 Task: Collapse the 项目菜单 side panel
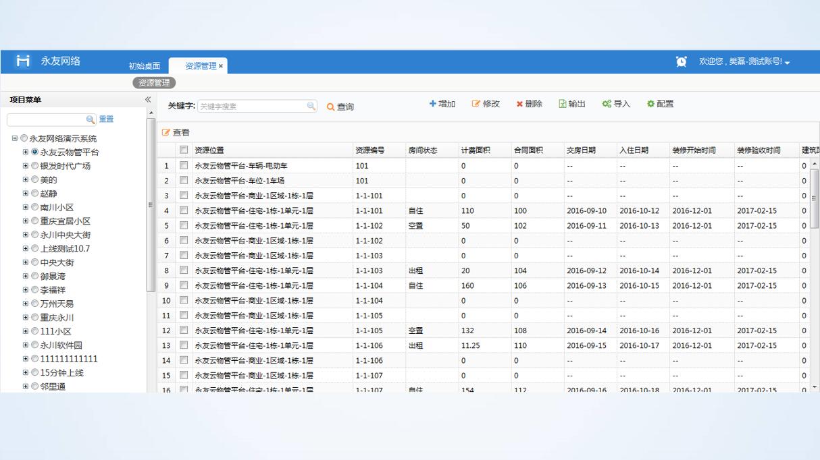(148, 100)
